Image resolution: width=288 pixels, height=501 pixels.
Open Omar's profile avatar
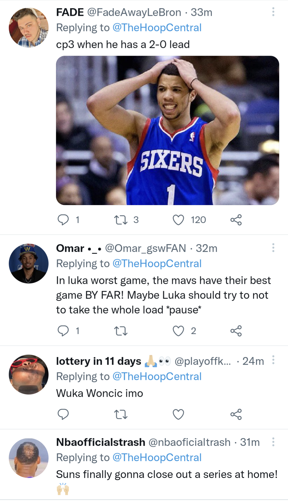coord(29,263)
